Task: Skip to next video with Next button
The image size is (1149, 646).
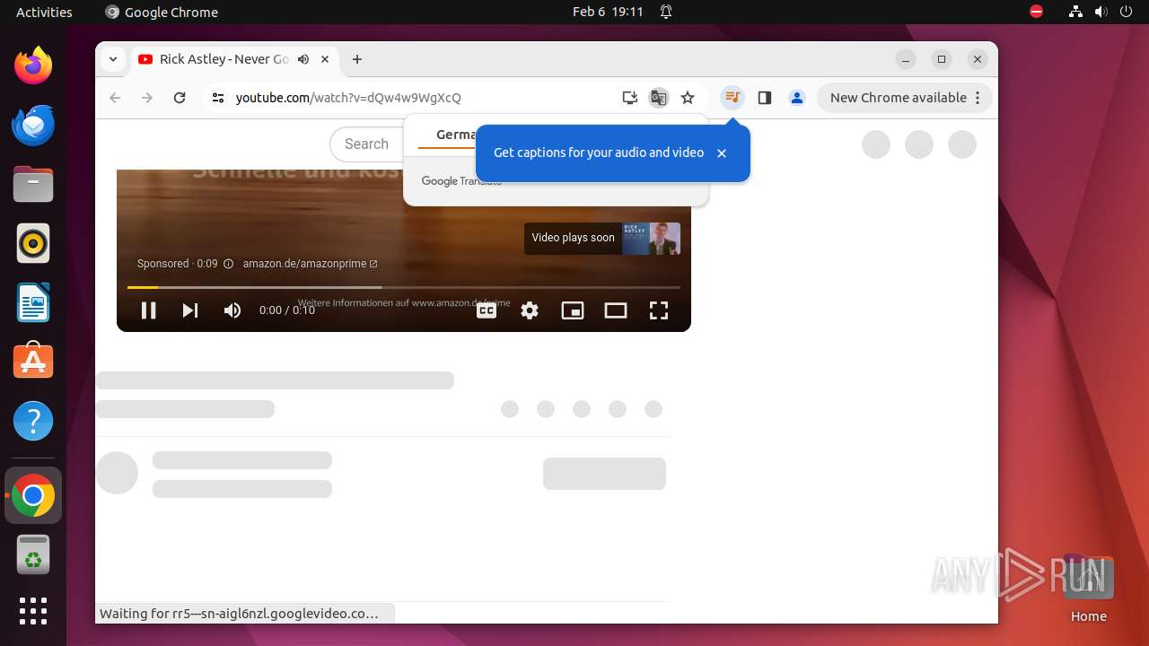Action: [190, 310]
